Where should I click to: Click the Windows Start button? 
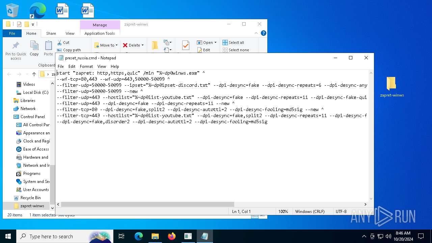[x=8, y=236]
